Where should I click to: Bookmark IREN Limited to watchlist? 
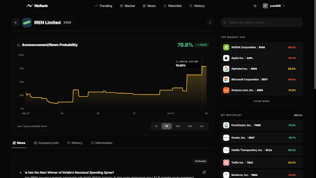210,22
